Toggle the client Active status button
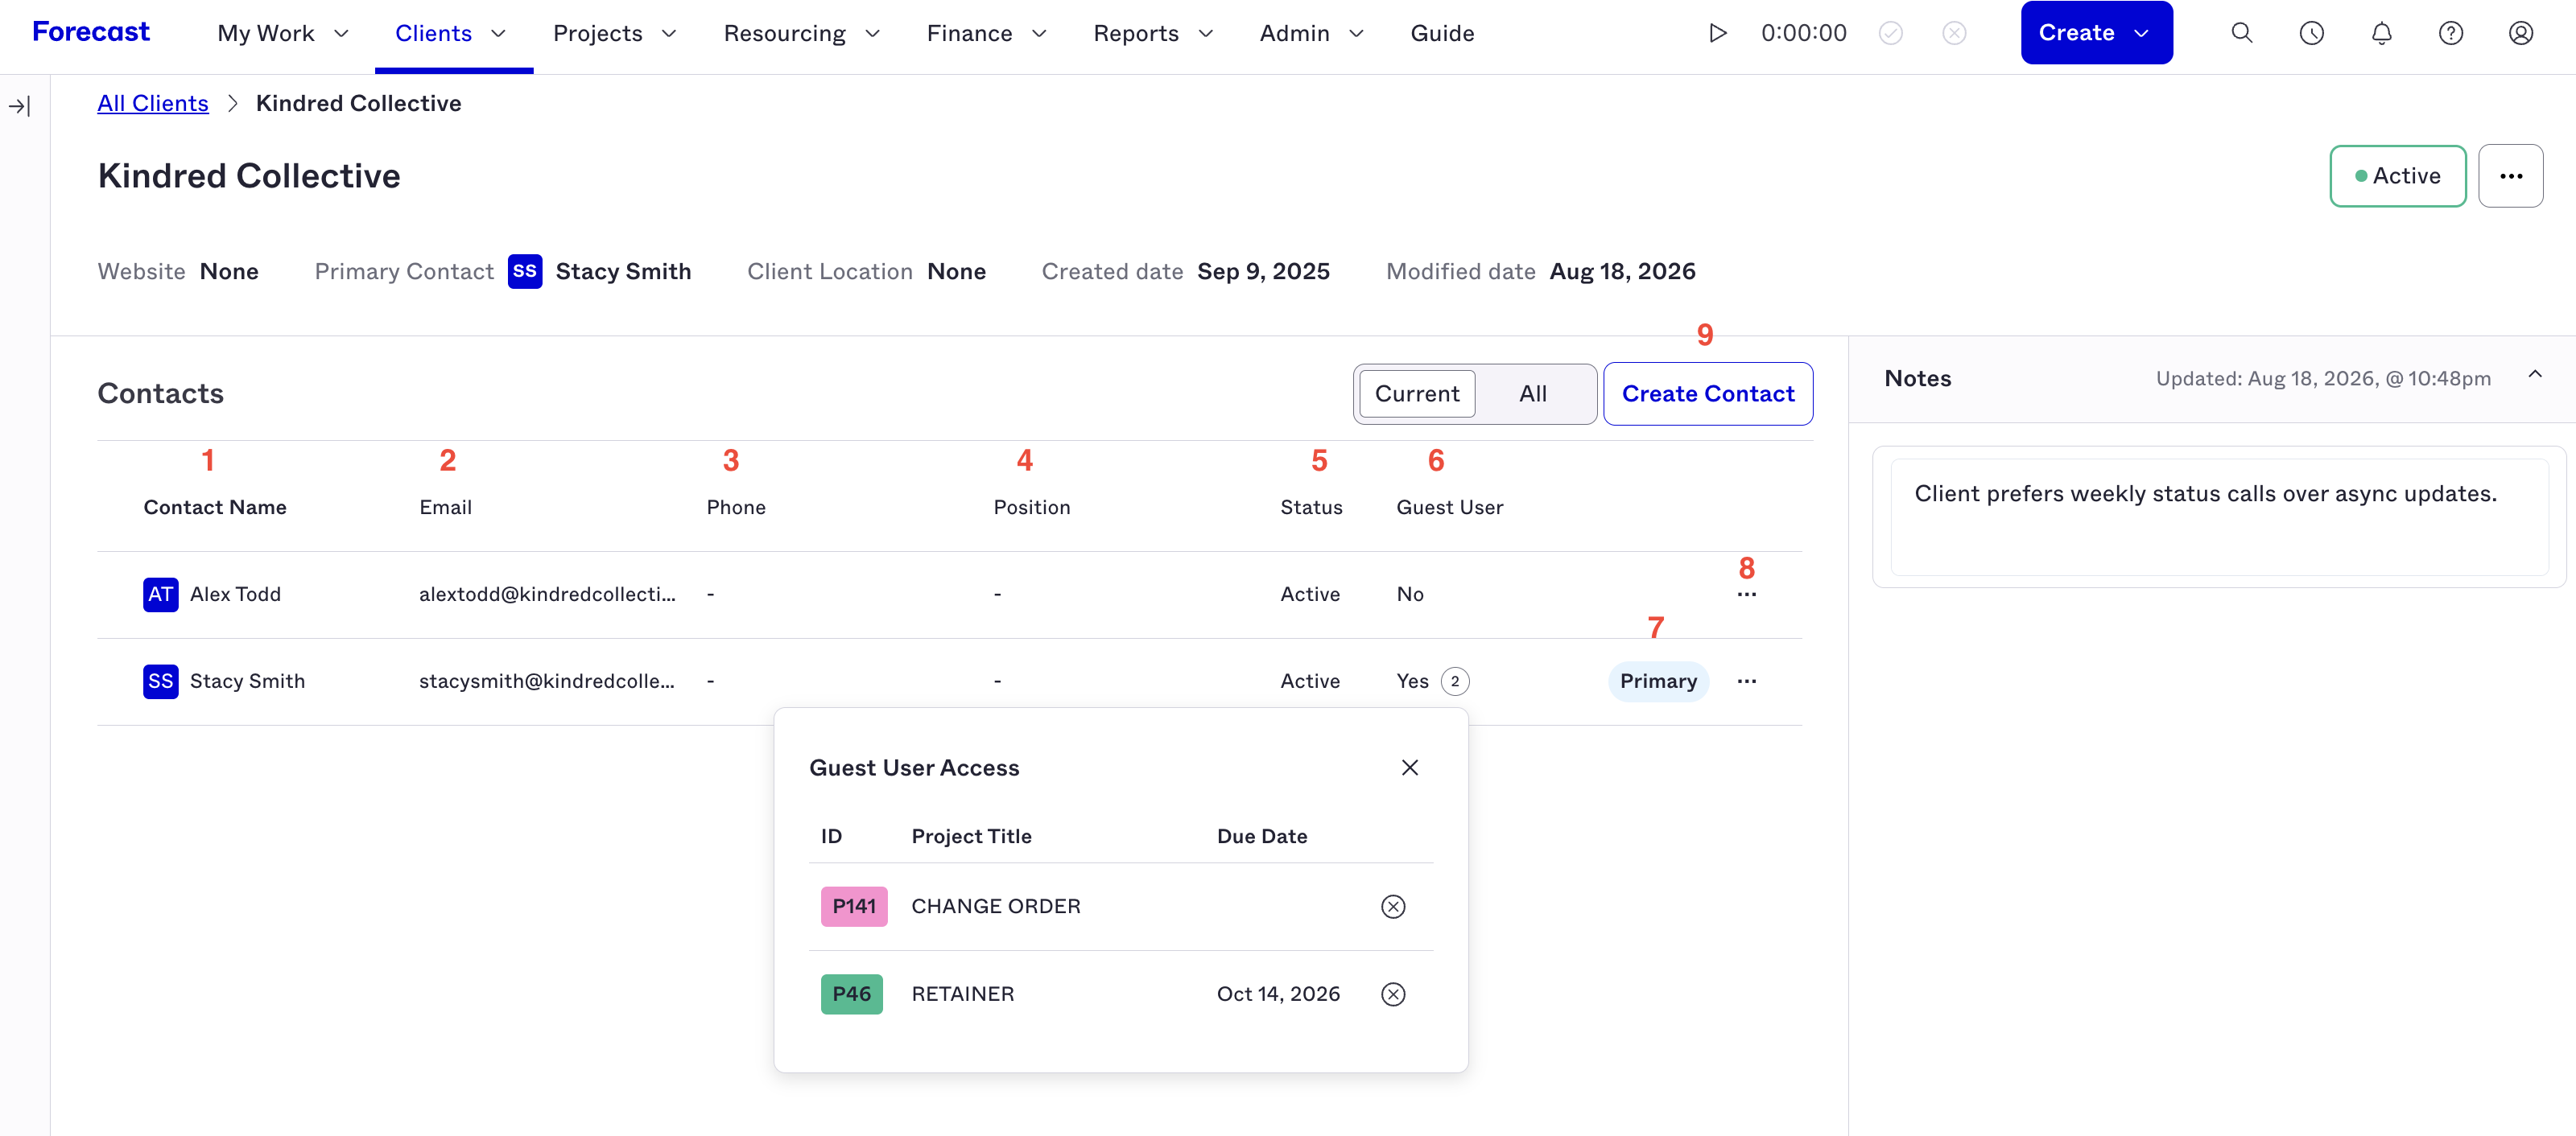 (x=2398, y=176)
